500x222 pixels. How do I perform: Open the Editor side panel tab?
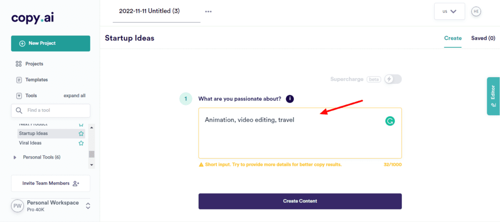click(493, 96)
